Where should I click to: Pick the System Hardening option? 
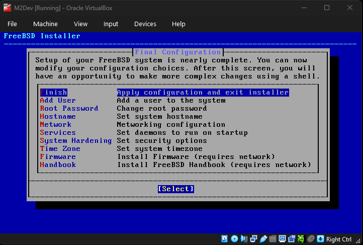(75, 141)
